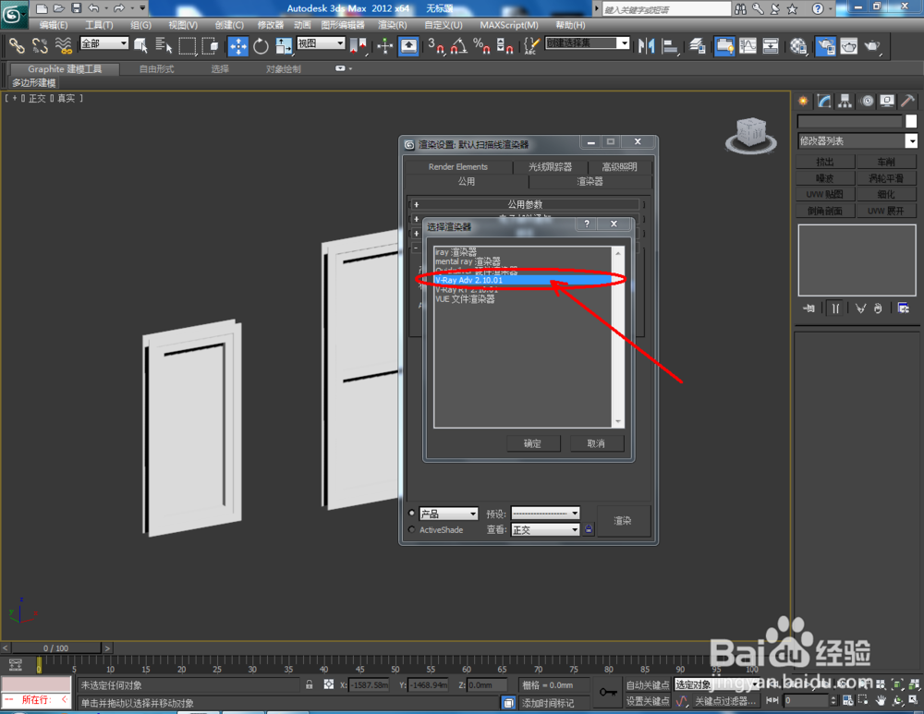This screenshot has height=714, width=924.
Task: Open the Utilities hammer panel tab
Action: point(907,101)
